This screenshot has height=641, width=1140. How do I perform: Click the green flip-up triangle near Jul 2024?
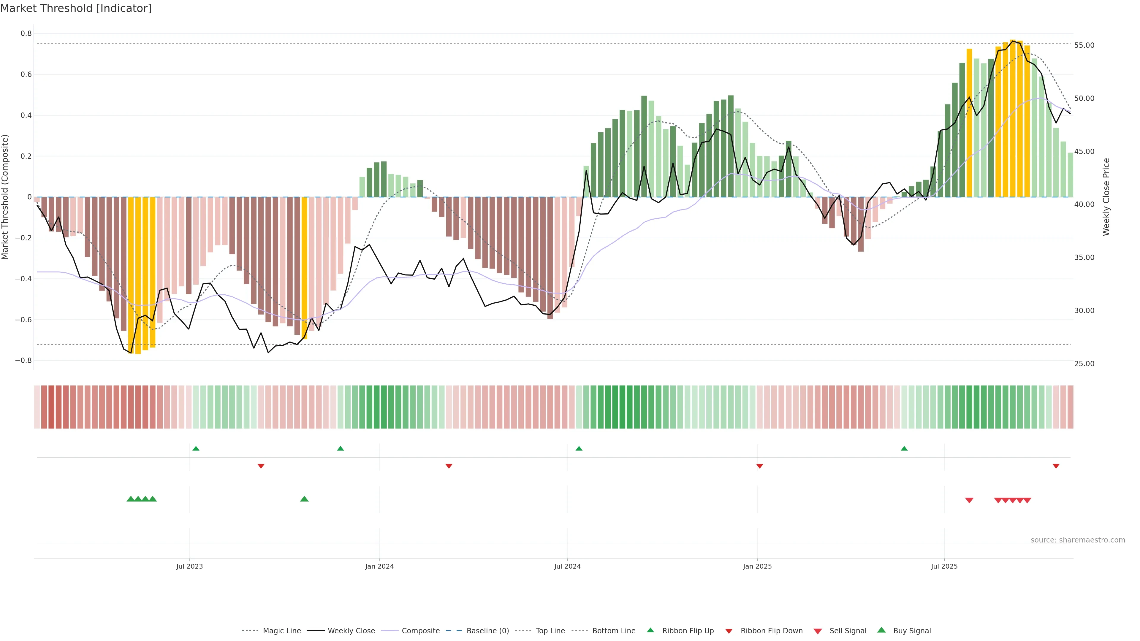579,449
